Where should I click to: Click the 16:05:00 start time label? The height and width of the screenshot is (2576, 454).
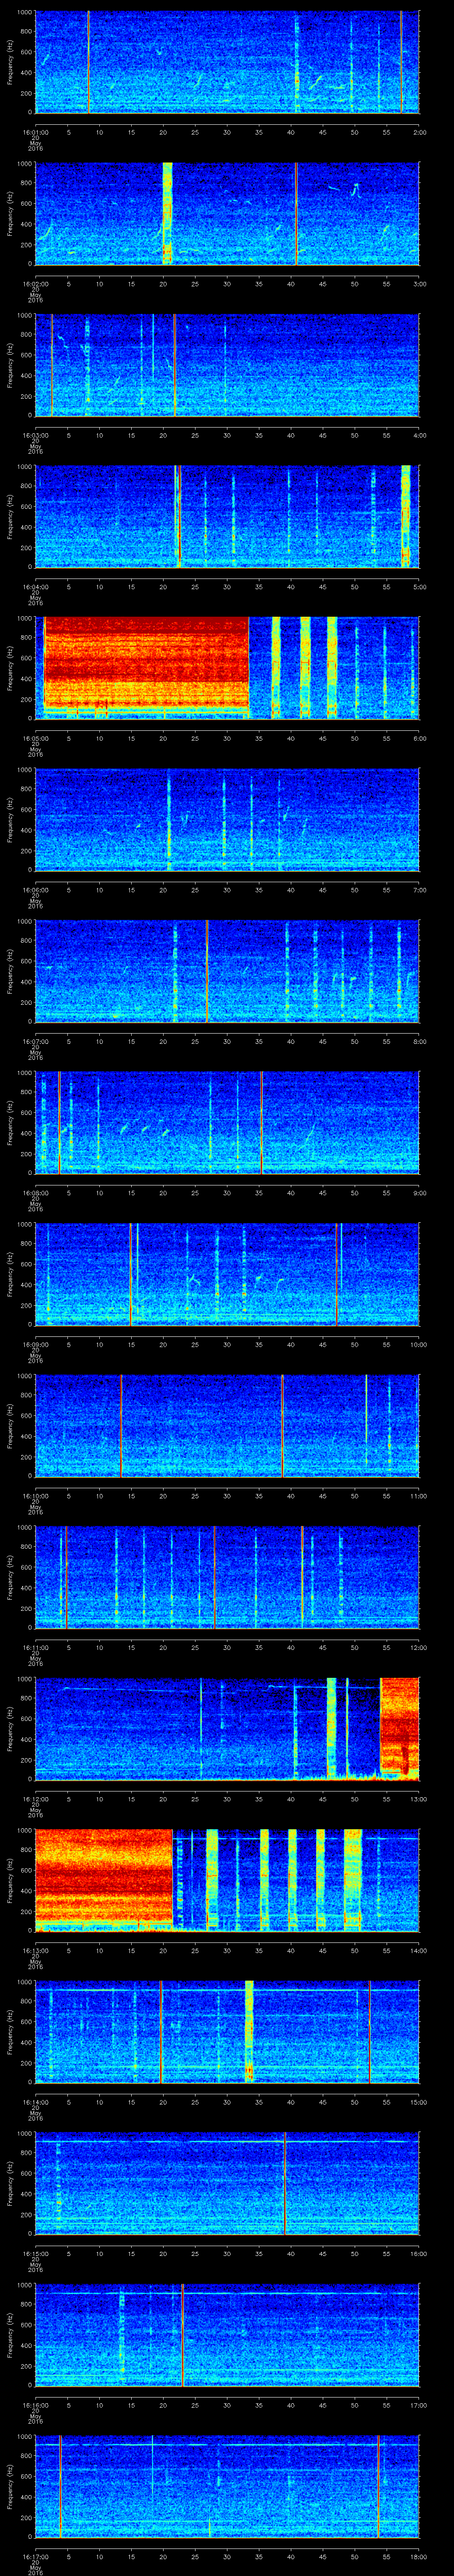[x=35, y=738]
